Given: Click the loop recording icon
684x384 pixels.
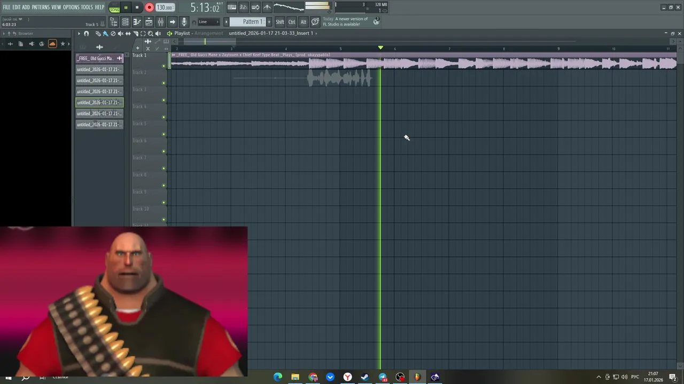Looking at the screenshot, I should pyautogui.click(x=255, y=7).
